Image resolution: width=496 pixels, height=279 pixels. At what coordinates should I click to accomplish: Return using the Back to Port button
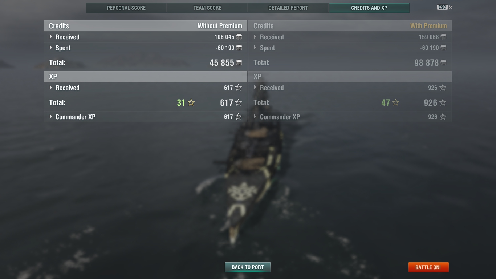[x=248, y=267]
